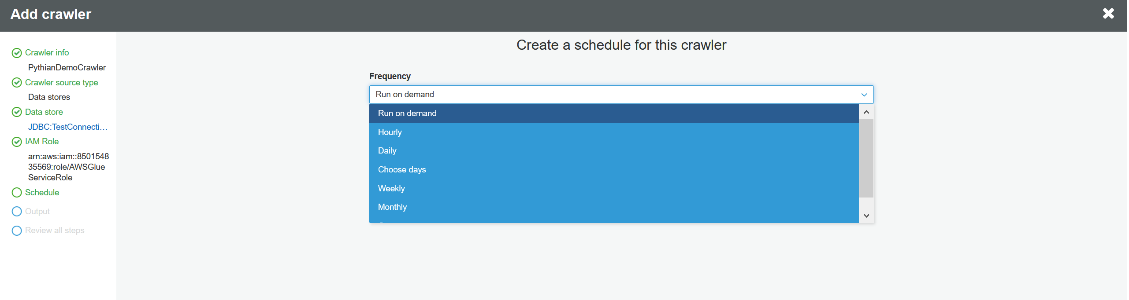Click the frequency list scrollbar thumb
This screenshot has height=300, width=1129.
pyautogui.click(x=866, y=158)
